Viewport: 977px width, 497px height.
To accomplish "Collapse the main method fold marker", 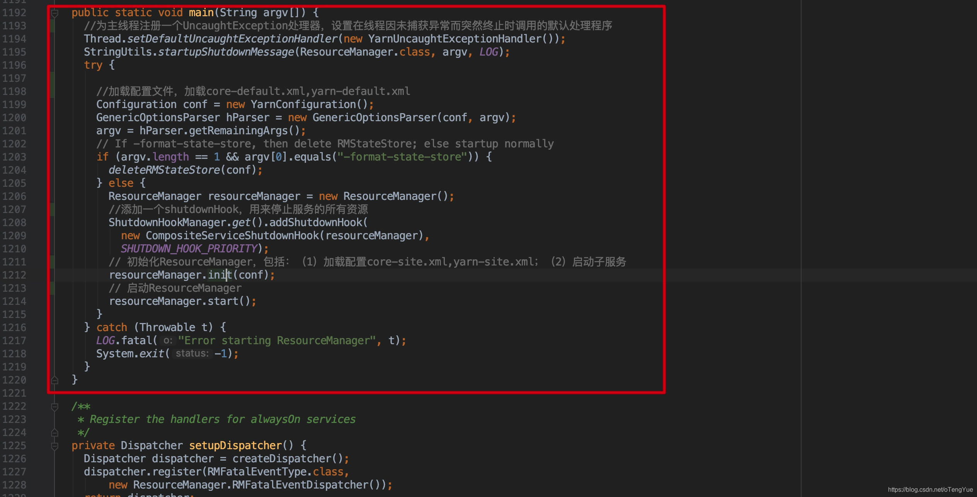I will pos(55,14).
